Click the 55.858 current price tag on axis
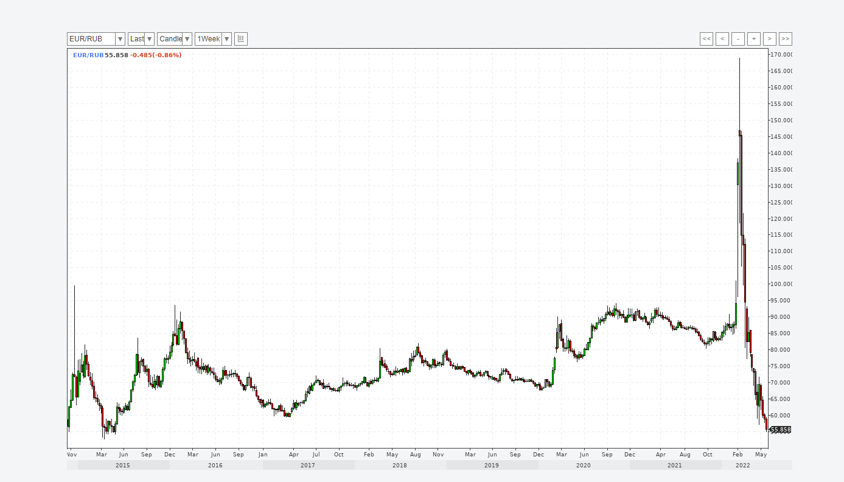The height and width of the screenshot is (482, 844). coord(781,430)
